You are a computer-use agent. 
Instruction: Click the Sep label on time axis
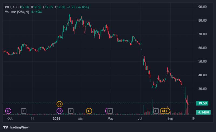click(170, 118)
